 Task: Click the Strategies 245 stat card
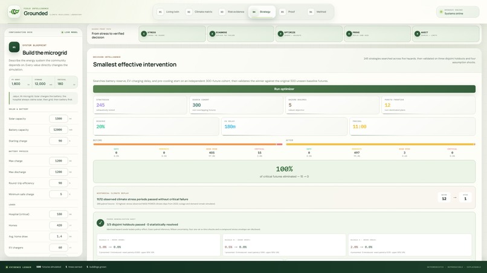click(x=140, y=105)
